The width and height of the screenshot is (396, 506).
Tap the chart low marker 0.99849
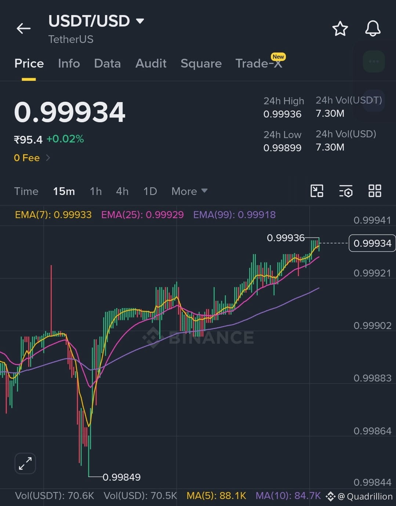pyautogui.click(x=121, y=477)
